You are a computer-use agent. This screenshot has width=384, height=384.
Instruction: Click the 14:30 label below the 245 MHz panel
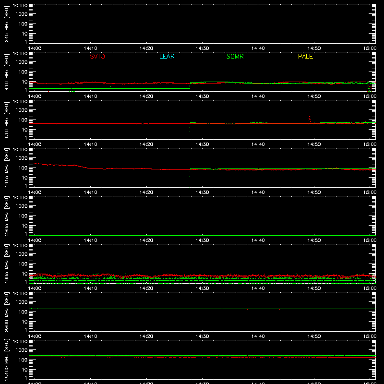tap(202, 48)
